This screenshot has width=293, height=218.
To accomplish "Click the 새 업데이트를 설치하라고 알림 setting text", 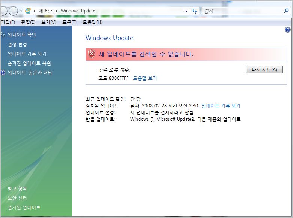I will (x=162, y=113).
